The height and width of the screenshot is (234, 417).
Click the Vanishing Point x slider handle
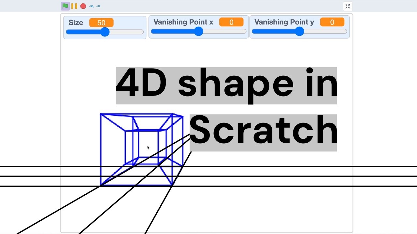198,32
